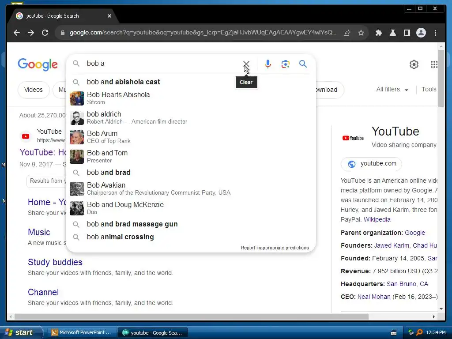Filter results by Videos chip
Screen dimensions: 452x339
pyautogui.click(x=34, y=90)
